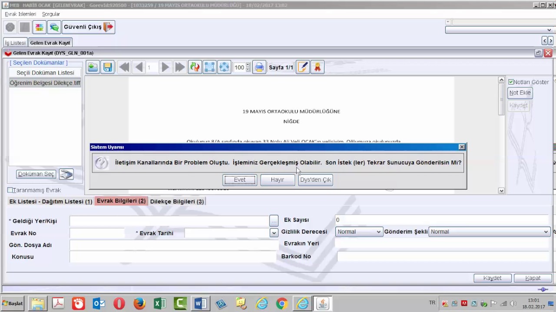The width and height of the screenshot is (556, 312).
Task: Enable the Taranmamış Evrak checkbox
Action: click(10, 190)
